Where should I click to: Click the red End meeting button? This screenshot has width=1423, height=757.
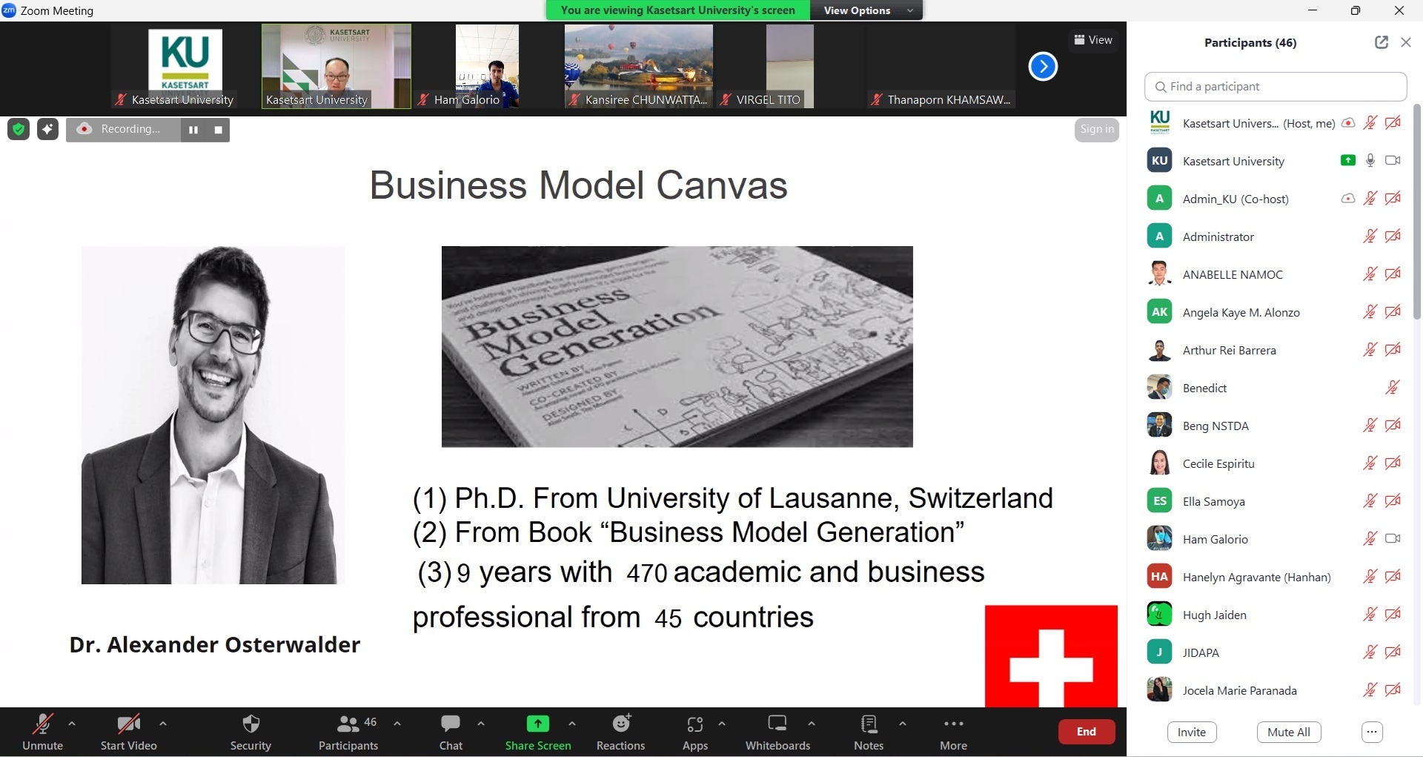(x=1086, y=732)
